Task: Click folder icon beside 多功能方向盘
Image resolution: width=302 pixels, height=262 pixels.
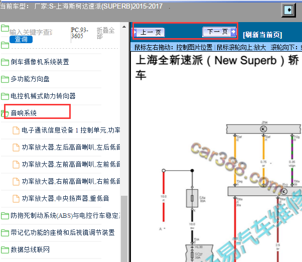Action: pos(5,79)
